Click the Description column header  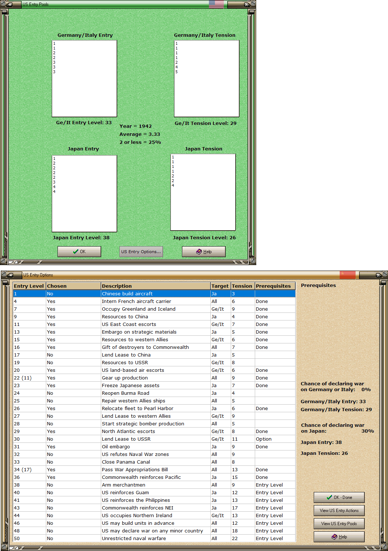point(155,286)
